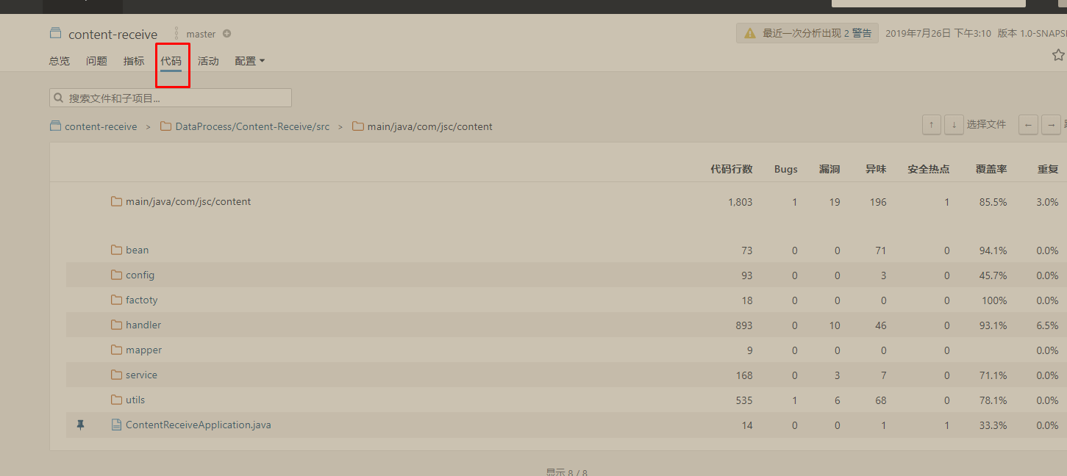Click the breadcrumb project icon before content-receive

click(x=55, y=126)
